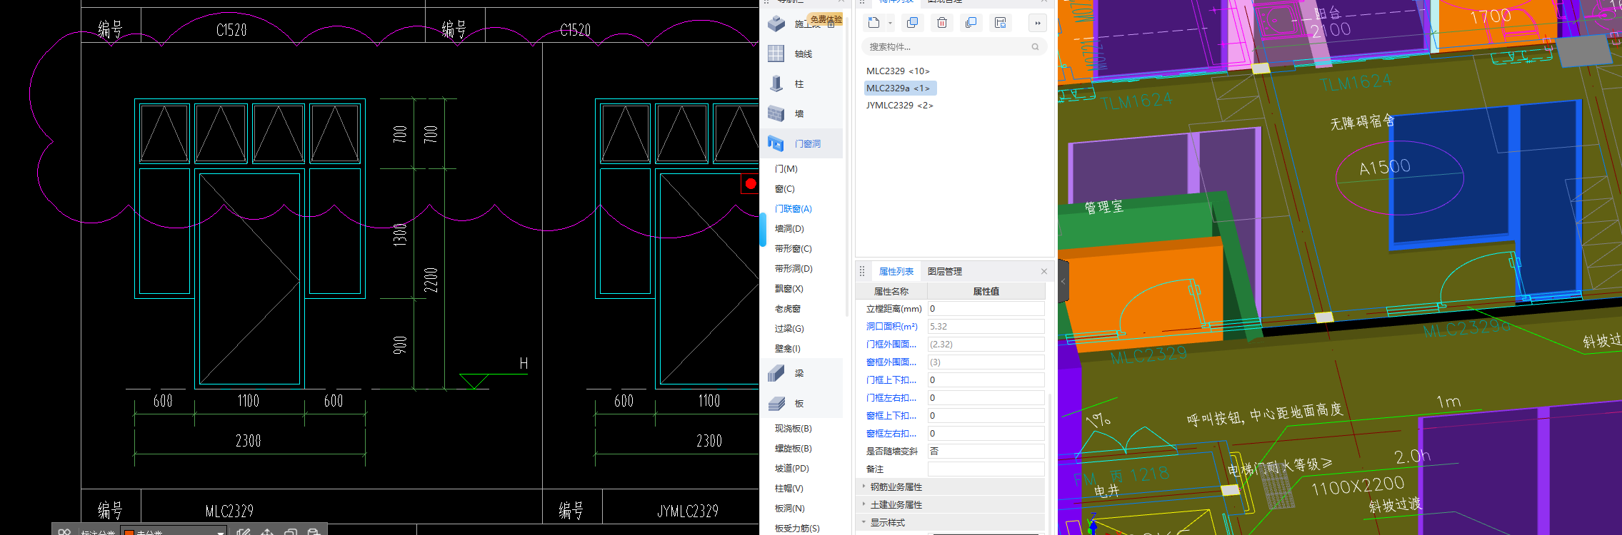Viewport: 1622px width, 535px height.
Task: Open the 施工段 category icon
Action: click(776, 24)
